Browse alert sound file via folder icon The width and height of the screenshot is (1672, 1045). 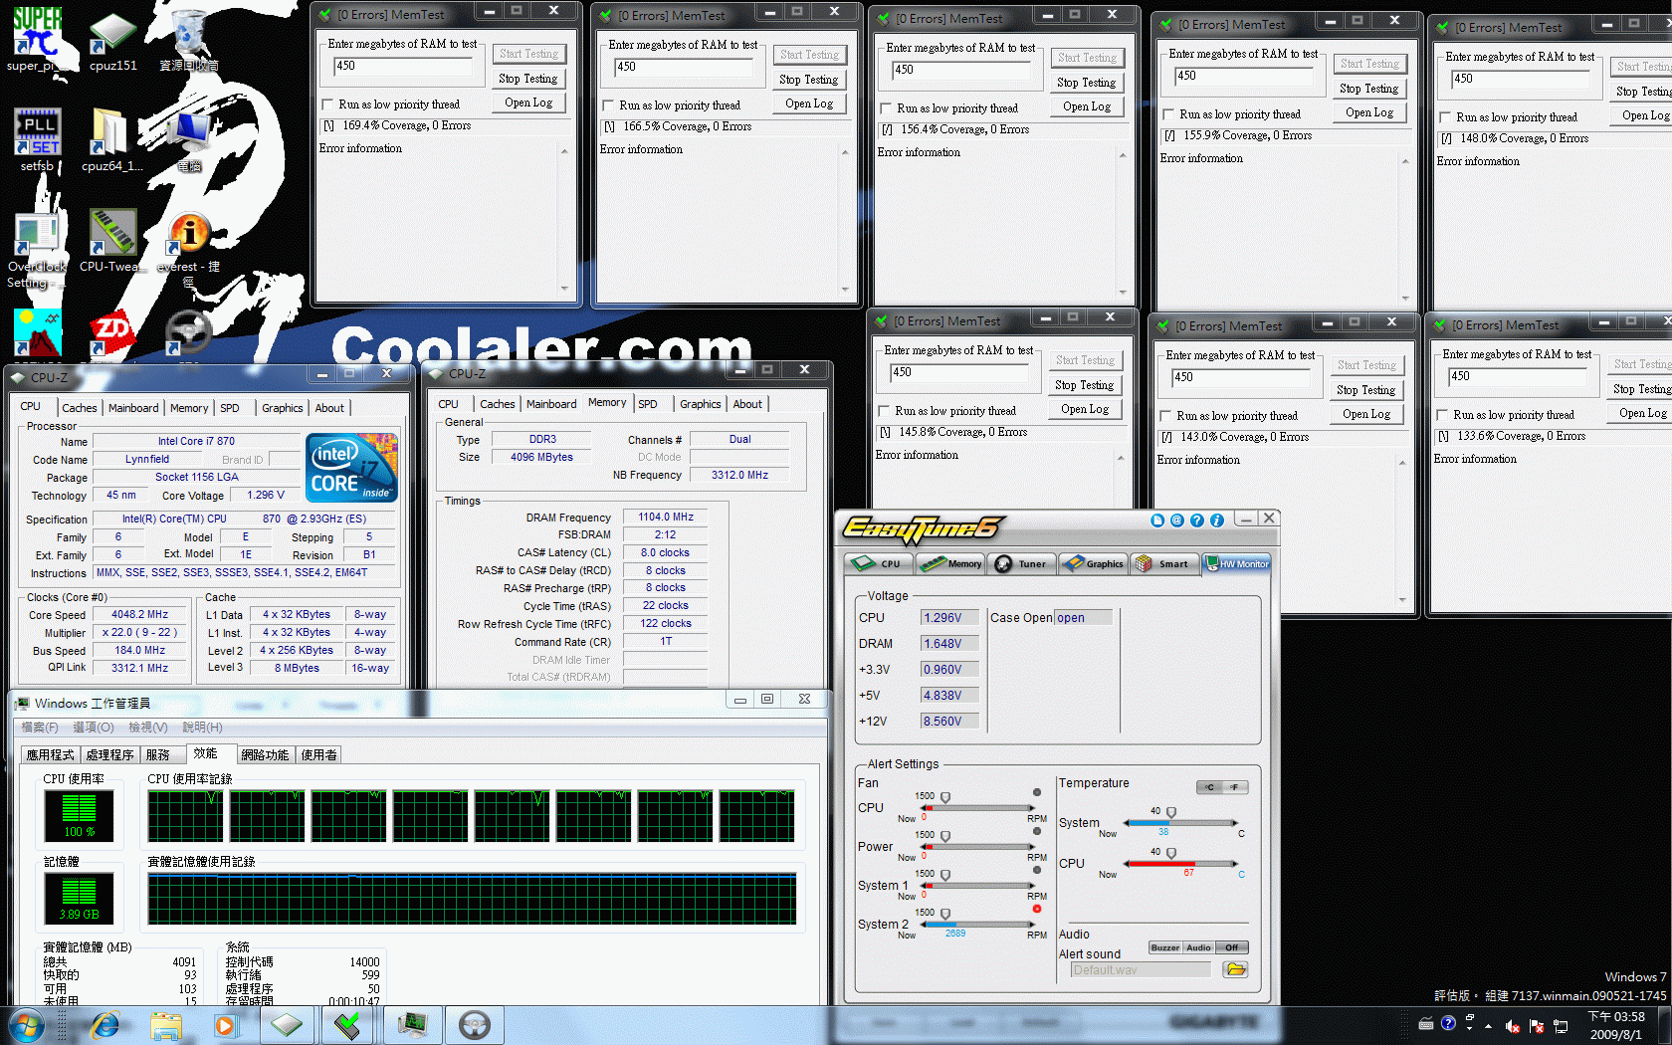tap(1235, 969)
